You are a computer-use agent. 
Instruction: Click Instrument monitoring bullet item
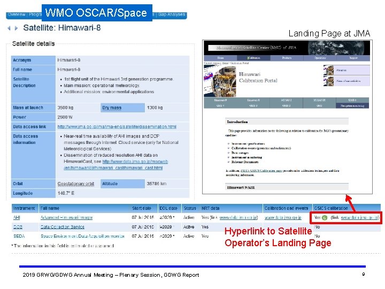[247, 157]
